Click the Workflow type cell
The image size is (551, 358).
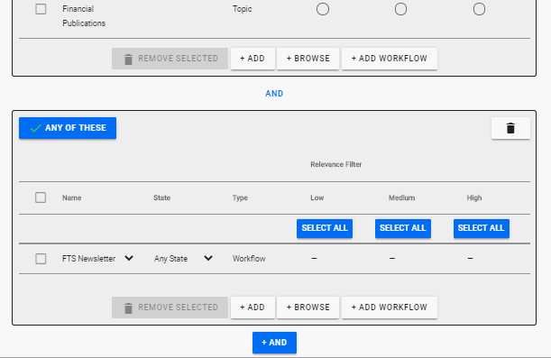click(x=249, y=259)
